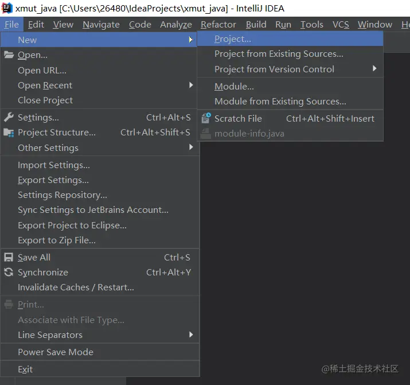Select Module... in New submenu
The width and height of the screenshot is (410, 385).
pyautogui.click(x=290, y=86)
